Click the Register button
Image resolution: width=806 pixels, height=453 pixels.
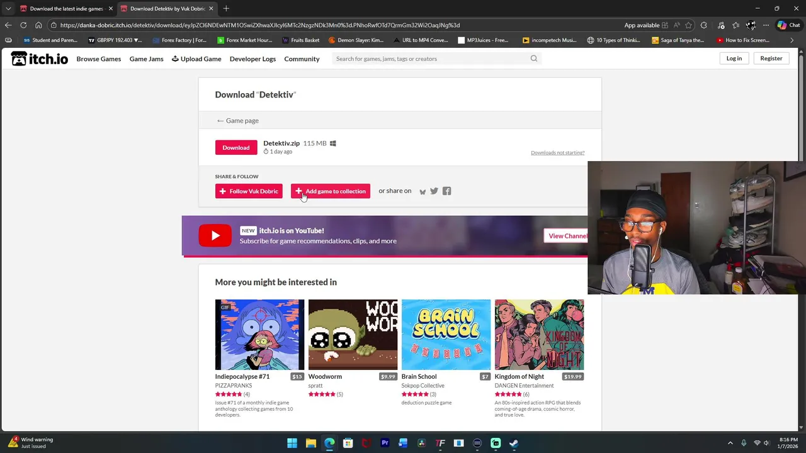point(771,59)
